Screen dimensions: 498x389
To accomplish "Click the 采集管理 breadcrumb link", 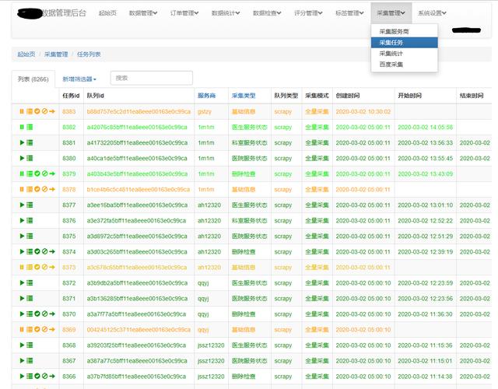I will point(56,54).
